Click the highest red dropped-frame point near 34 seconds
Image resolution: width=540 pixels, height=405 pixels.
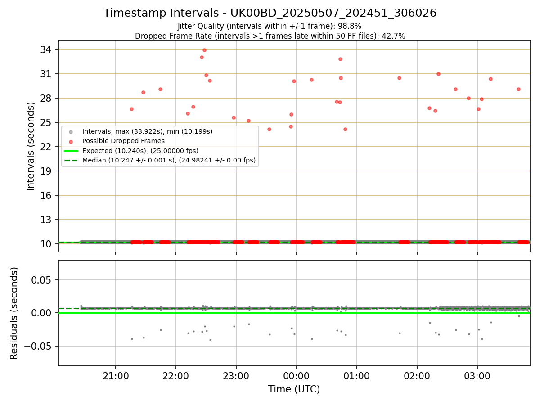click(204, 50)
